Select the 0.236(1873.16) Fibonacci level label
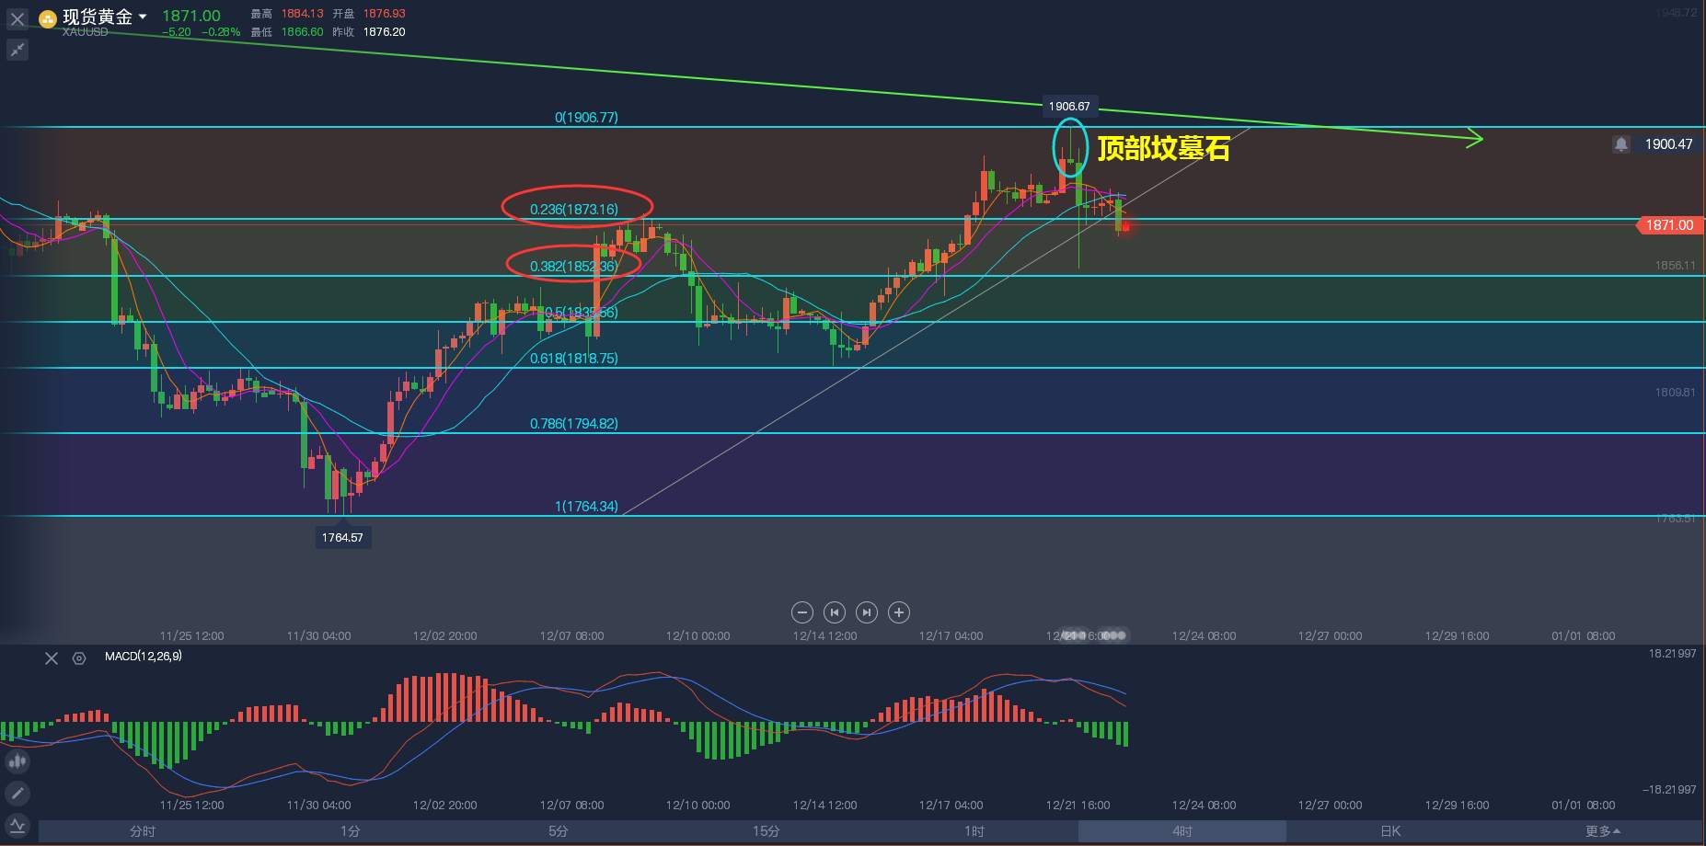1706x846 pixels. click(574, 210)
